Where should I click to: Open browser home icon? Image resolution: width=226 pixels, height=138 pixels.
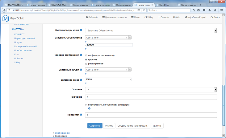[x=215, y=10]
